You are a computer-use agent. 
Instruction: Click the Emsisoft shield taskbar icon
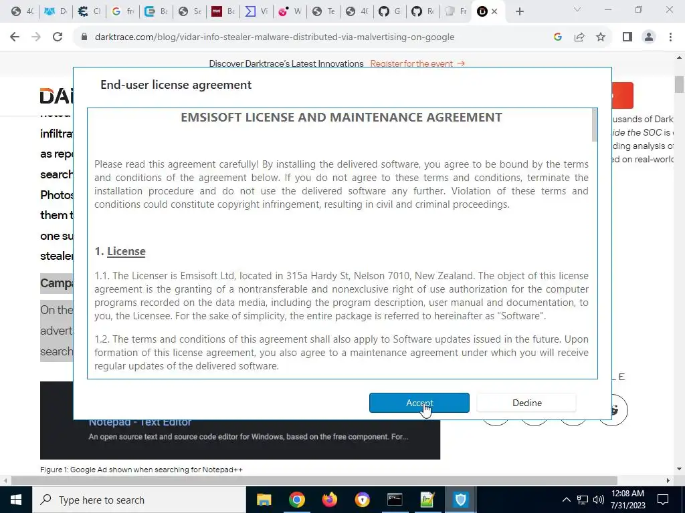click(460, 500)
